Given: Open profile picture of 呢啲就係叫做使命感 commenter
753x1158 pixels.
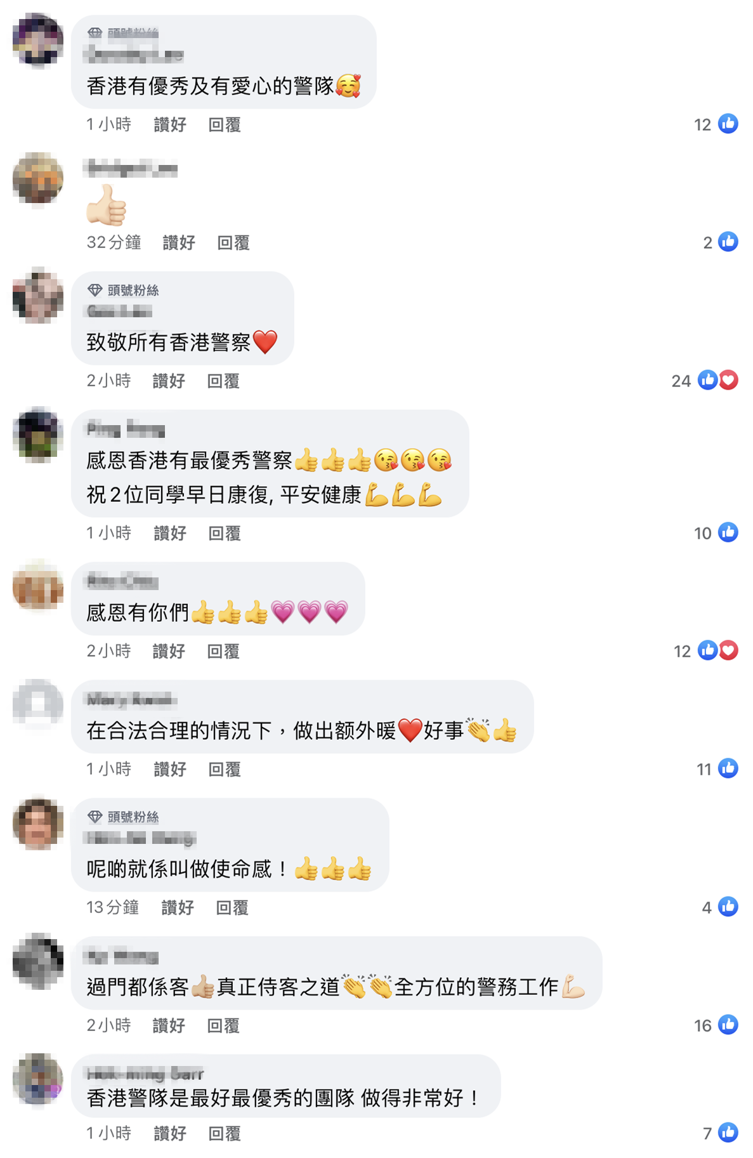Looking at the screenshot, I should (x=38, y=824).
